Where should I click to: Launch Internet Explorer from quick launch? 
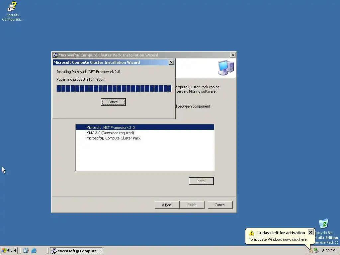click(34, 251)
